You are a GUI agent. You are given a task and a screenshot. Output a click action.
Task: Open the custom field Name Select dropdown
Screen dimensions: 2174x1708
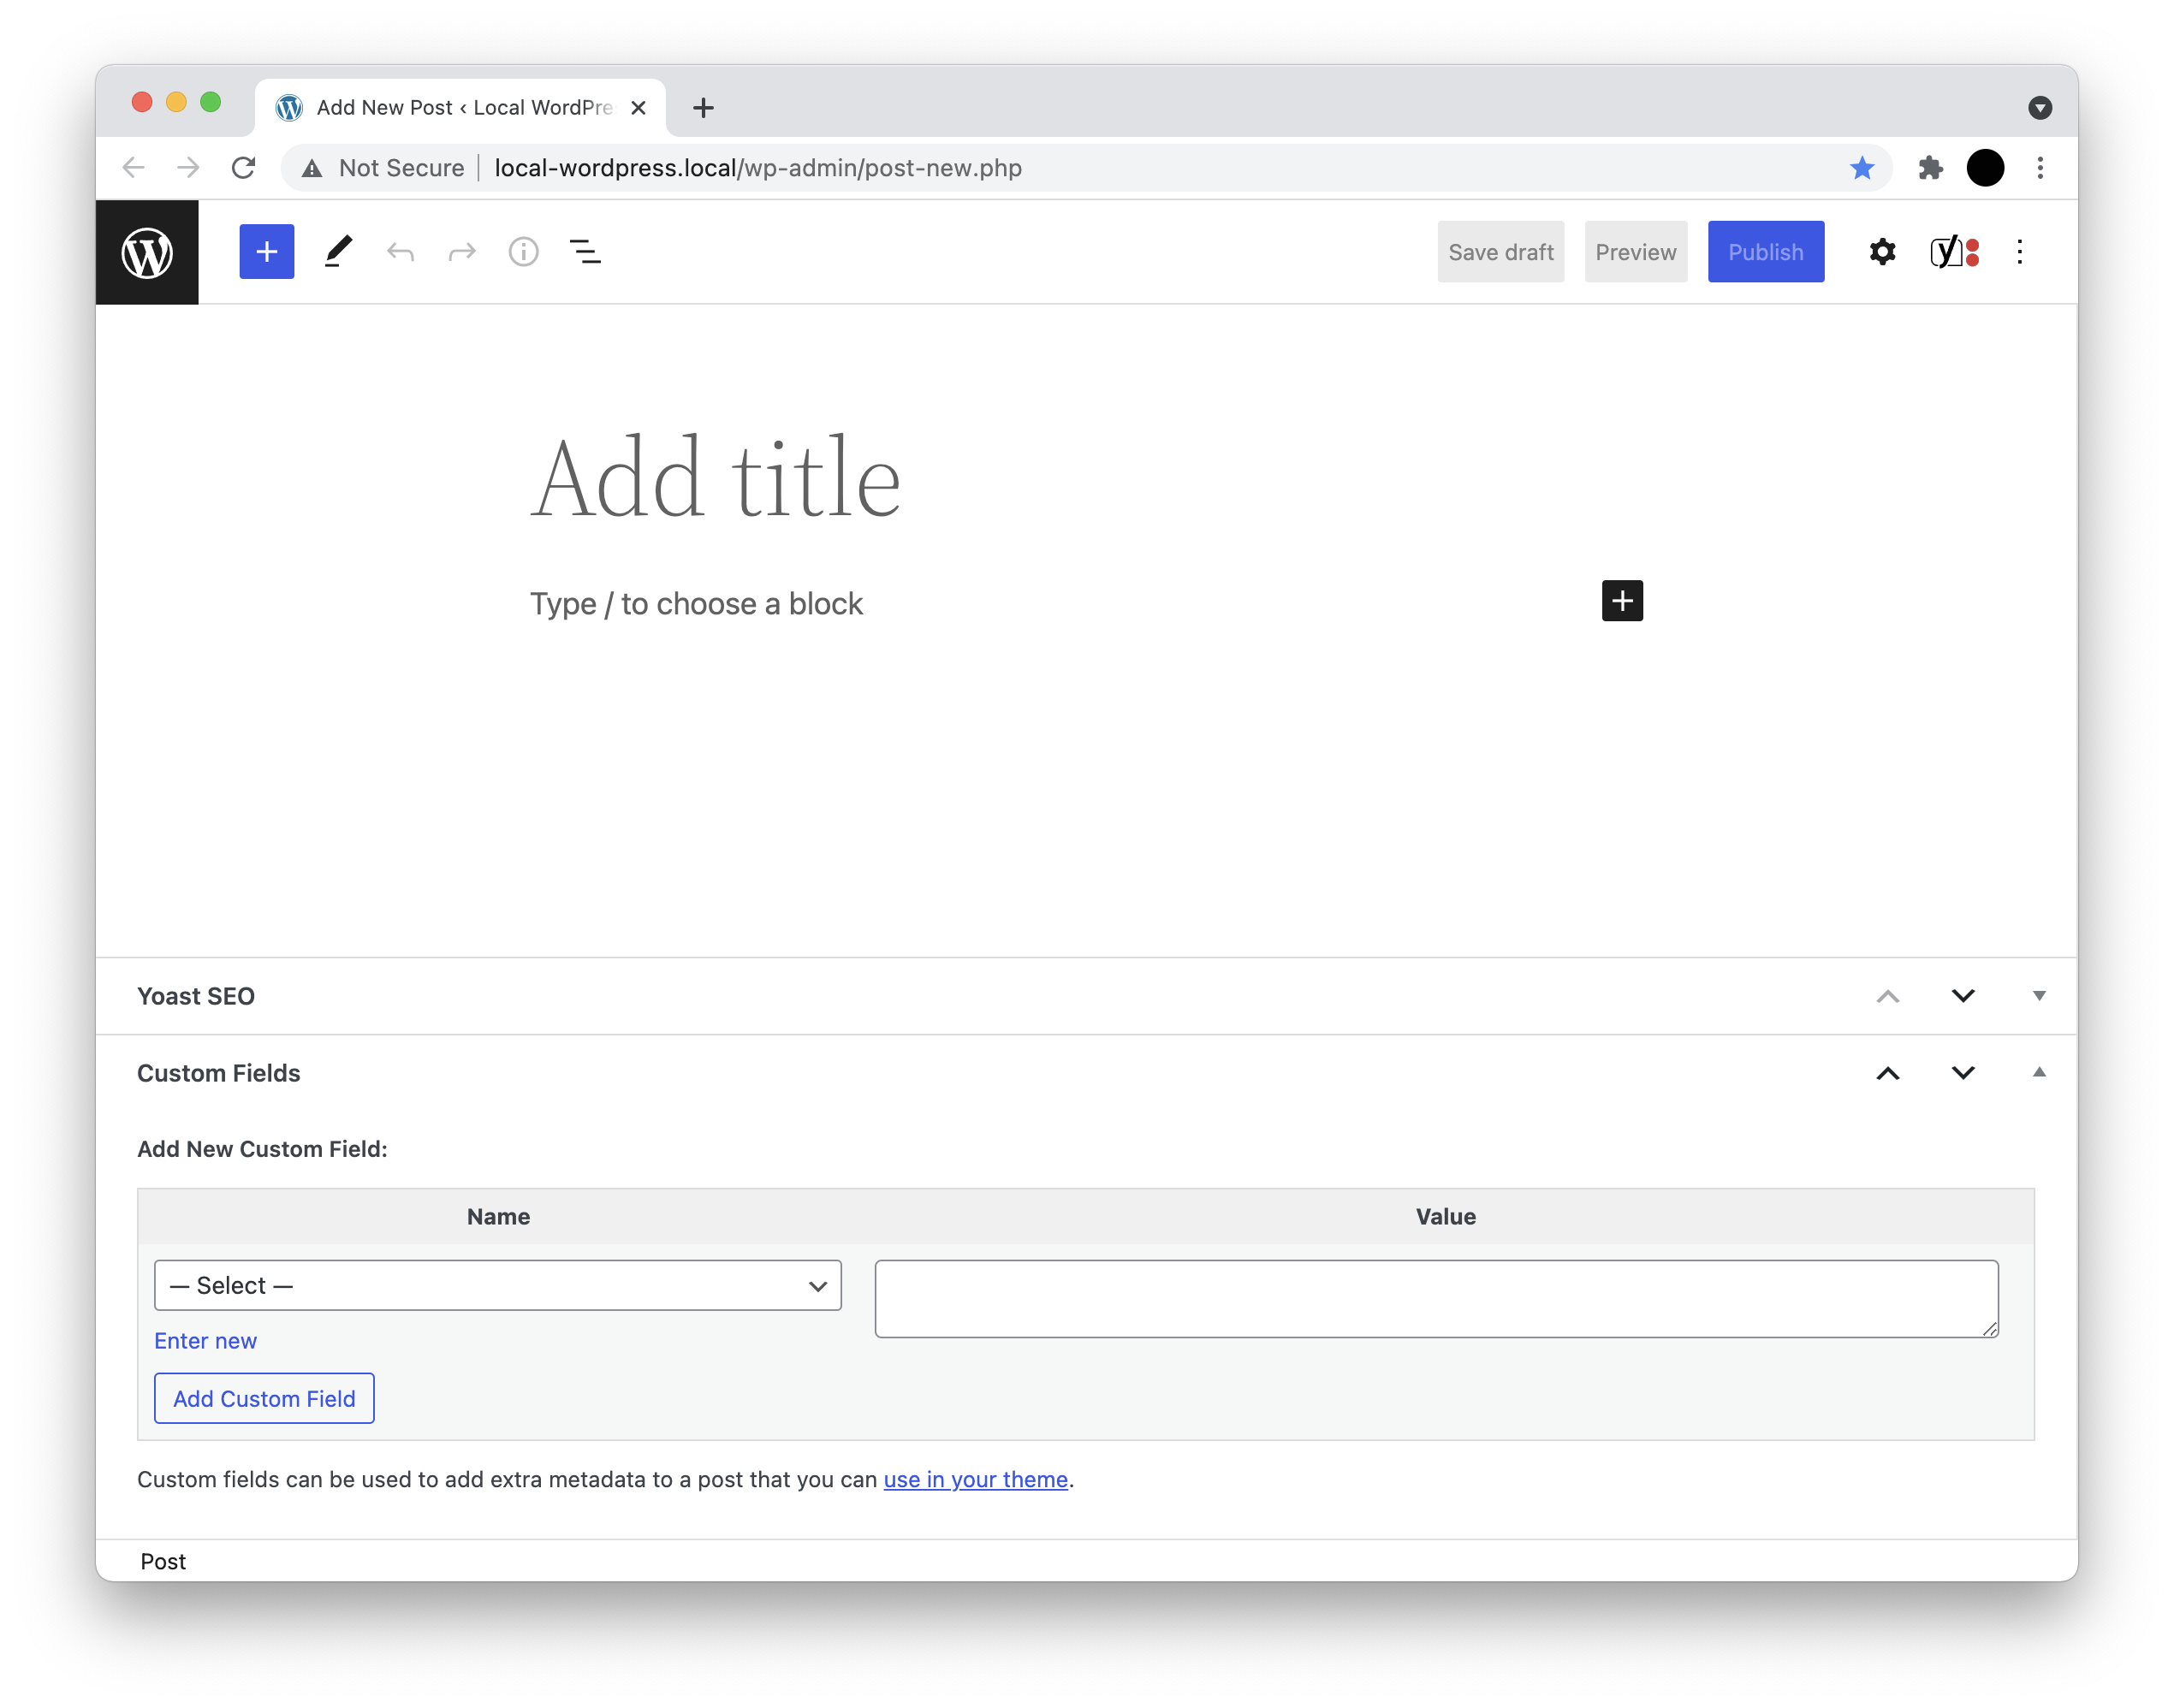pos(497,1285)
